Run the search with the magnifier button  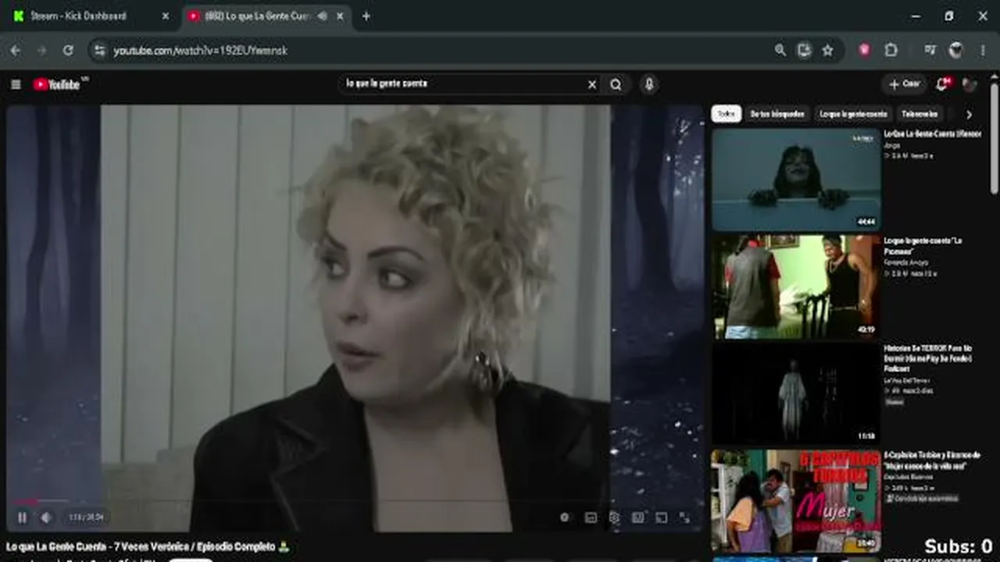point(616,84)
